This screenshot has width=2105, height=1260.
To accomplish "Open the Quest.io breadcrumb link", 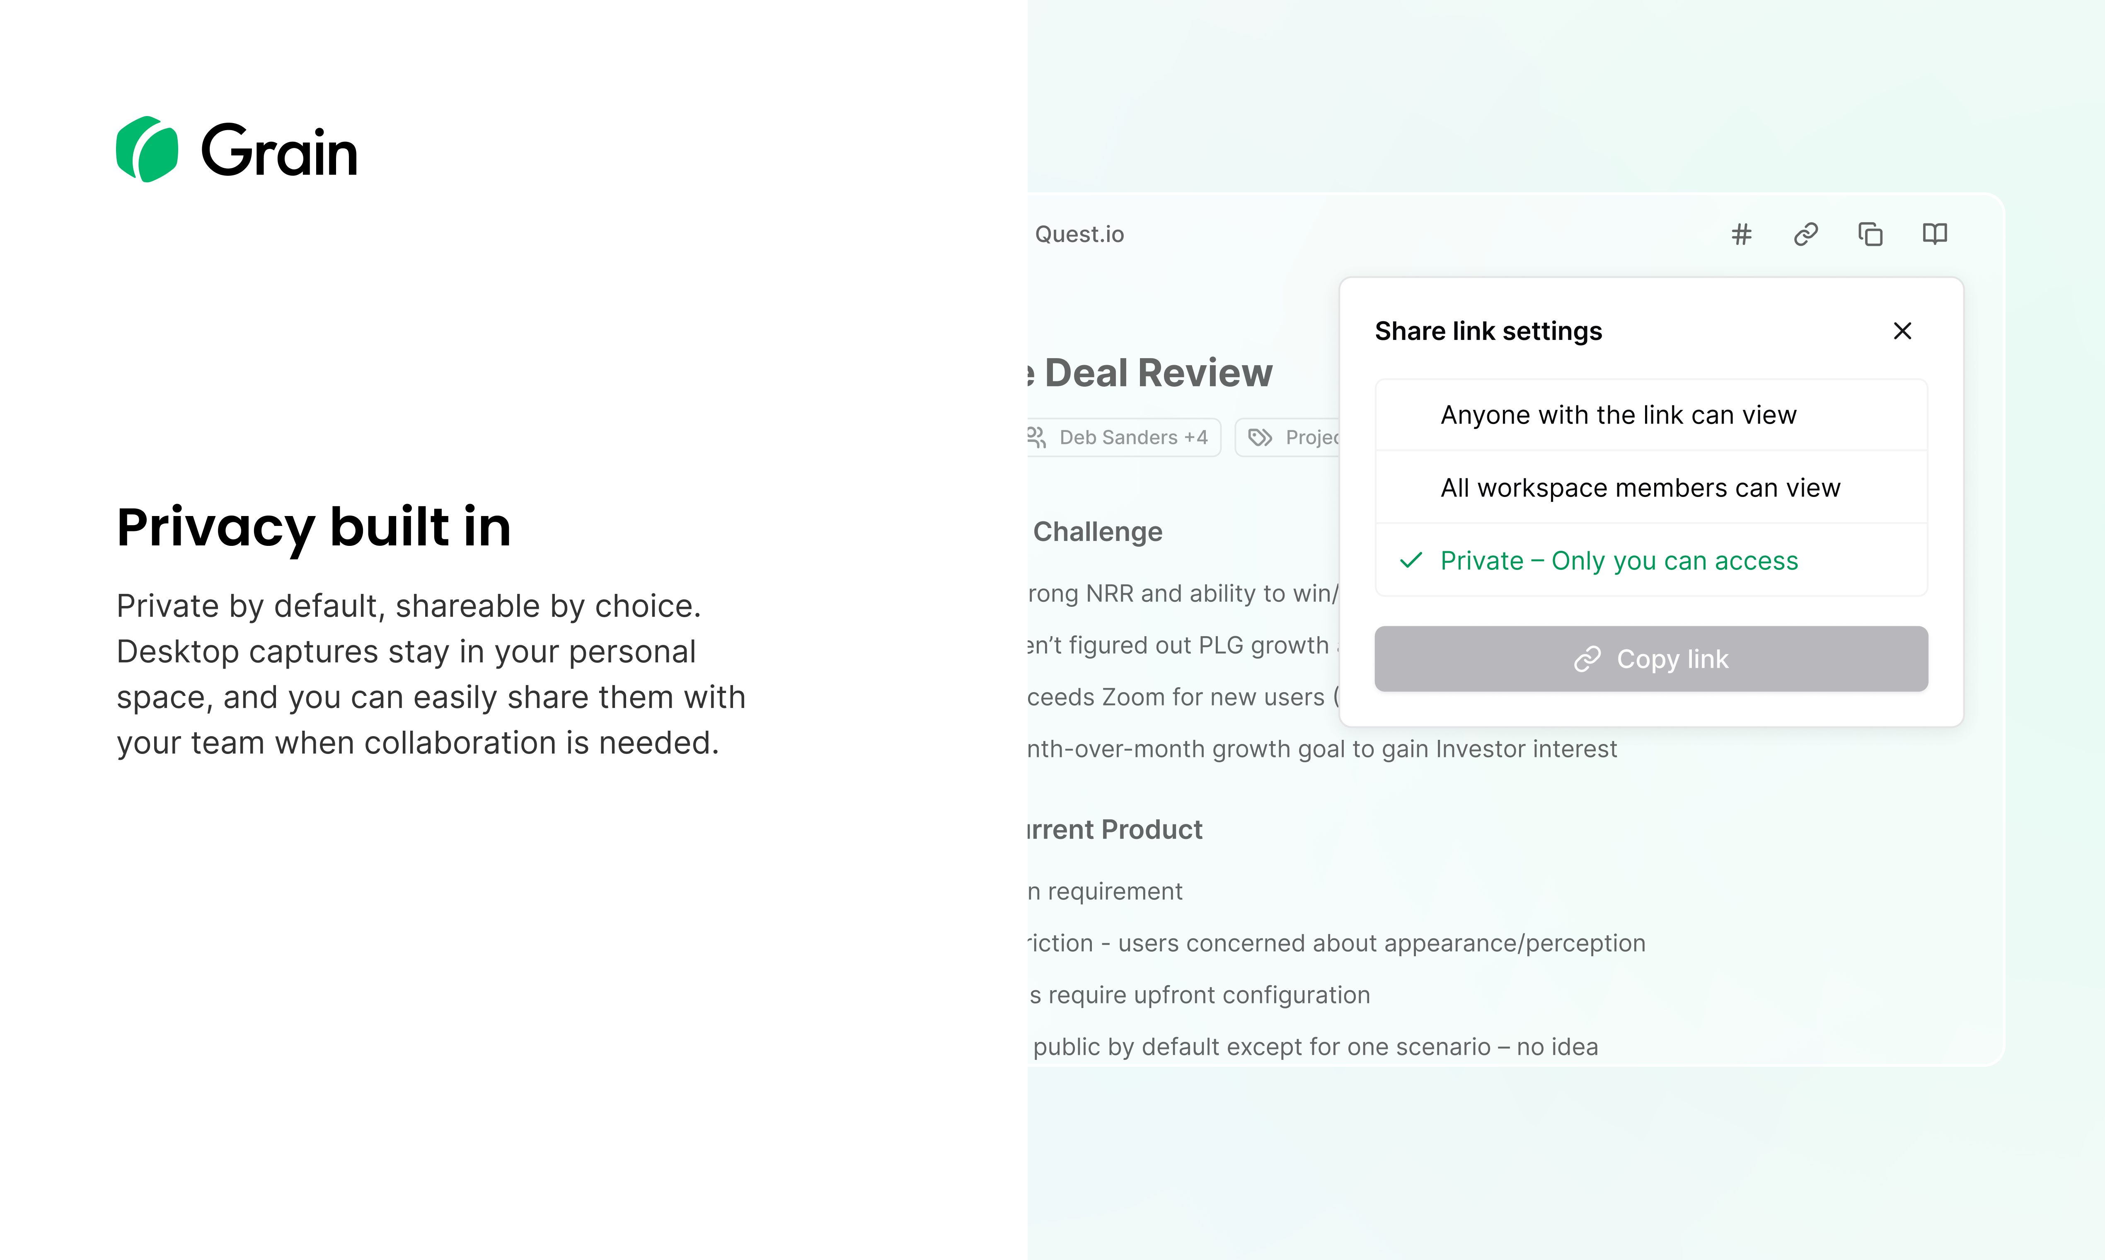I will (x=1079, y=234).
